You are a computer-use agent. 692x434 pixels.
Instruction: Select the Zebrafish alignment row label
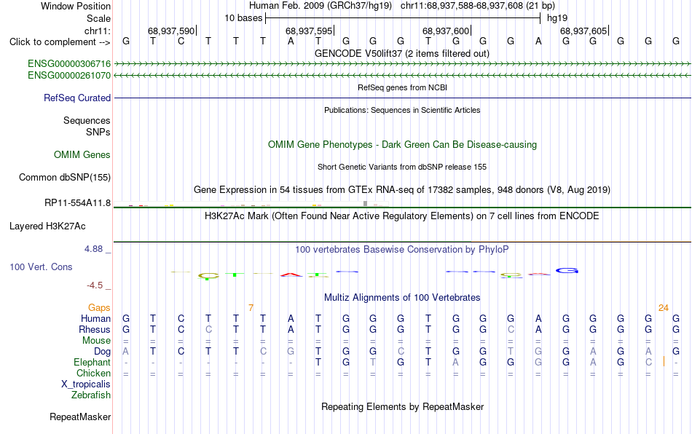coord(91,395)
